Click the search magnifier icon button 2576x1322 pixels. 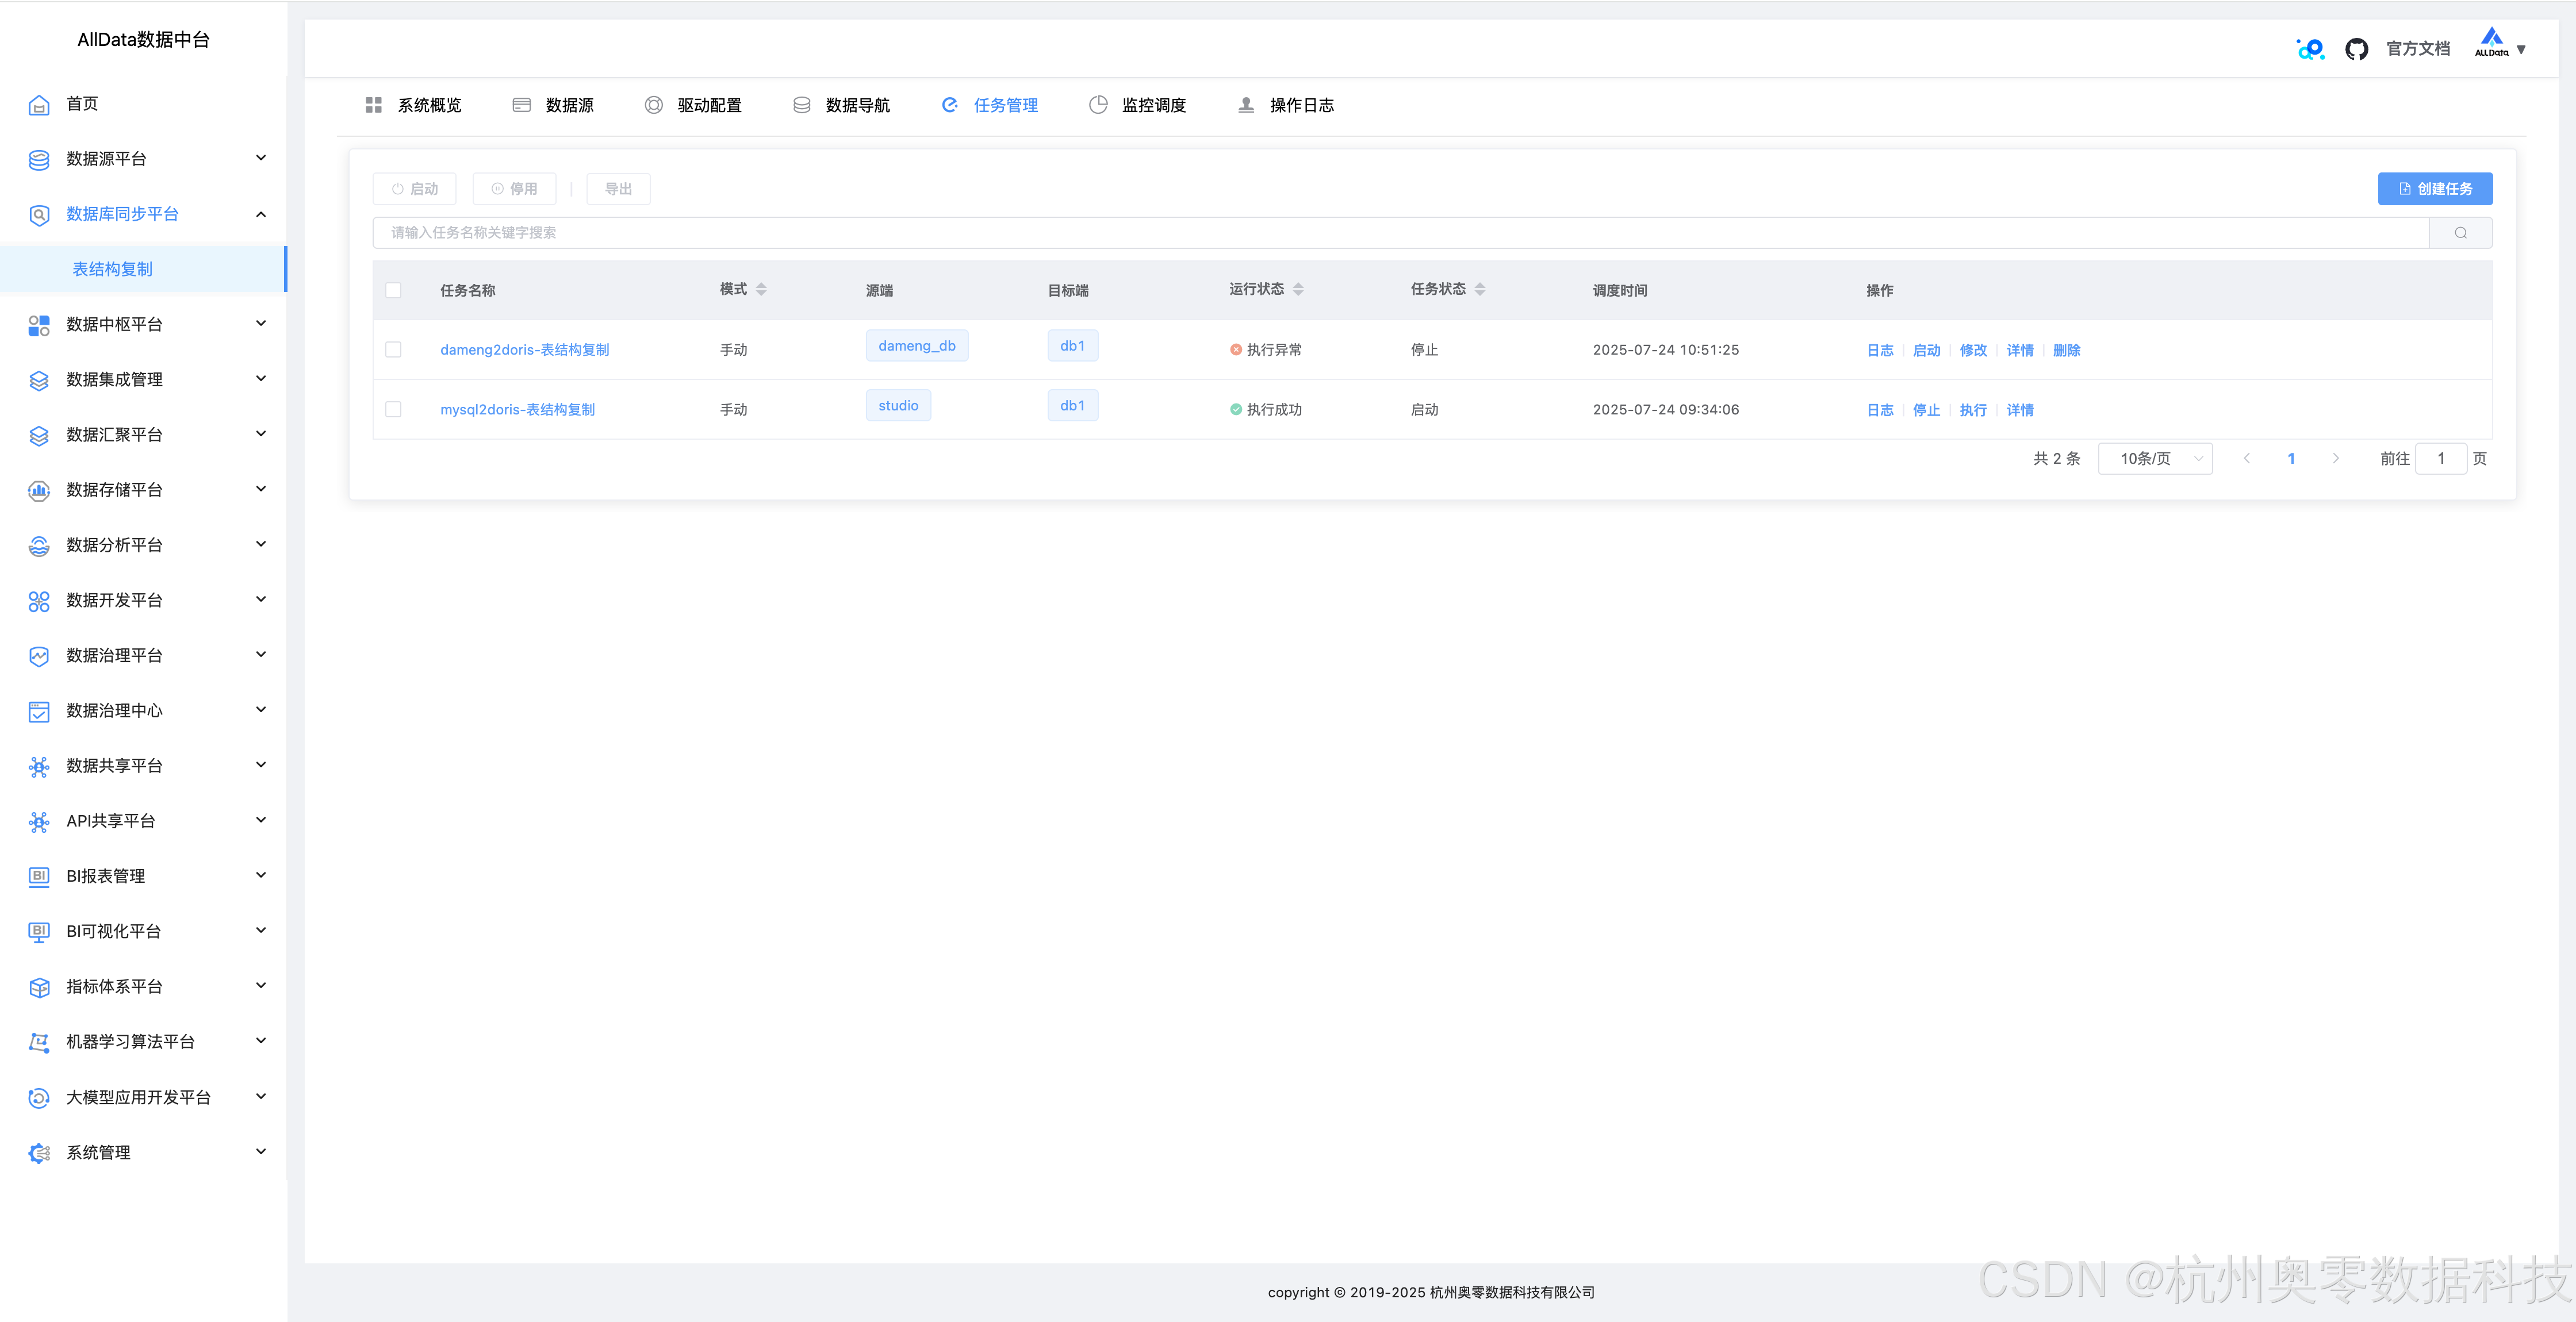(x=2460, y=233)
